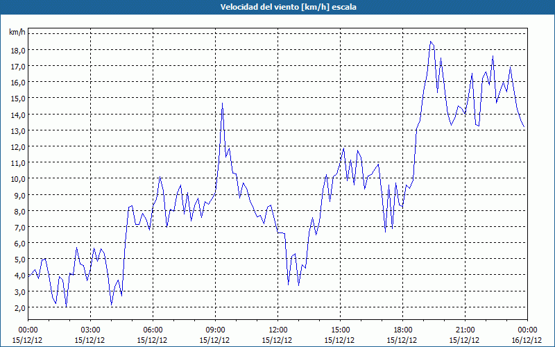Viewport: 555px width, 347px height.
Task: Select the '5,0' y-axis label
Action: [20, 260]
